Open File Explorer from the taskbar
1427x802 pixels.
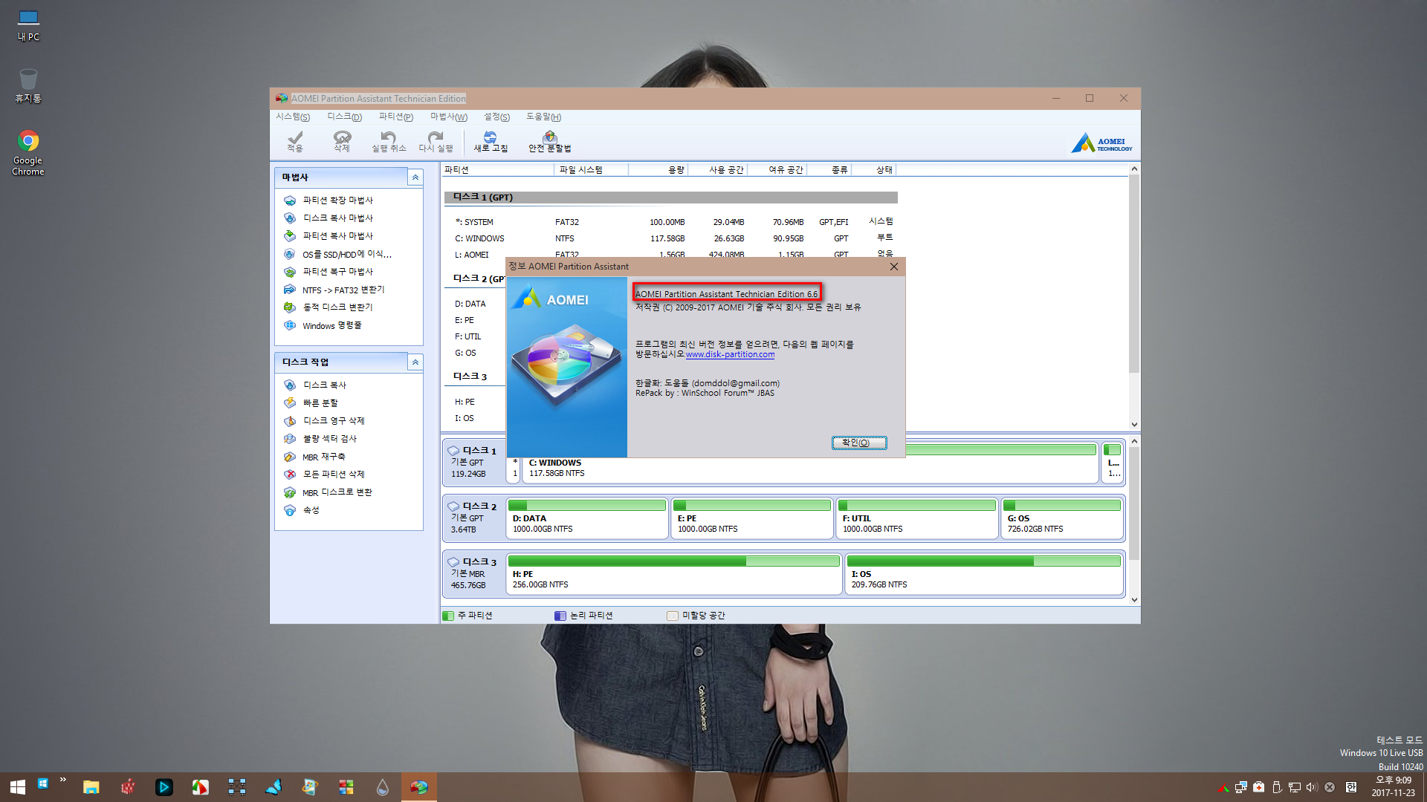click(x=91, y=787)
